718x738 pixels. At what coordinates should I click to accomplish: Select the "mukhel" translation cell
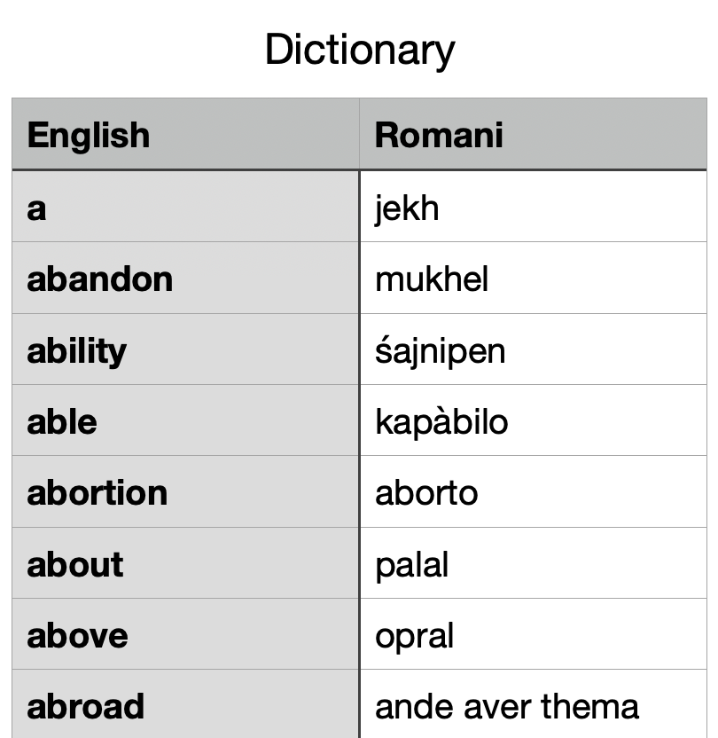coord(532,279)
